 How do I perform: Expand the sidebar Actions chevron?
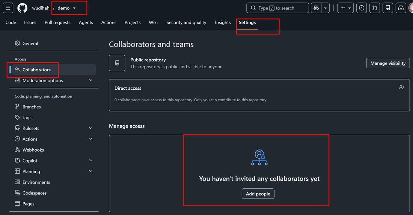click(90, 139)
